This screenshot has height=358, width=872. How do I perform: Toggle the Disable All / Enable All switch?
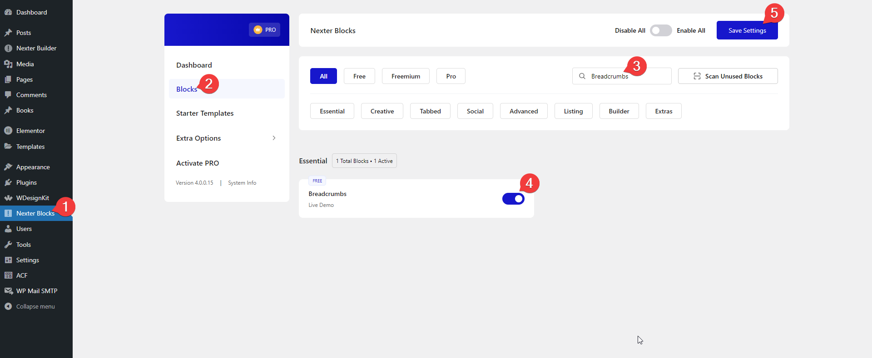pos(660,30)
